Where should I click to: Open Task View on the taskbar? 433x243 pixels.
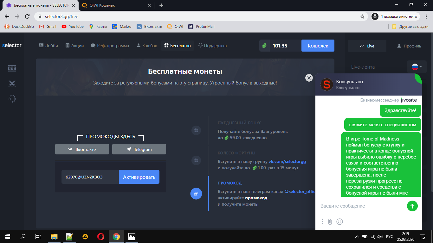[38, 236]
